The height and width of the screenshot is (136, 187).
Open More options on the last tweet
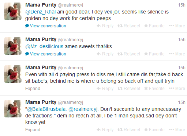pos(177,130)
